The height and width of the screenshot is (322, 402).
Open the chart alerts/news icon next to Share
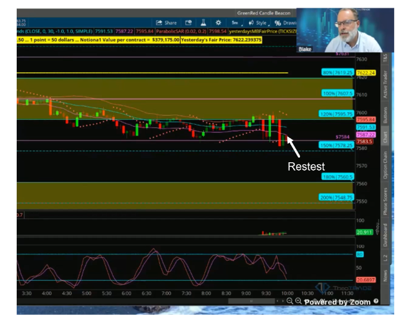(188, 23)
